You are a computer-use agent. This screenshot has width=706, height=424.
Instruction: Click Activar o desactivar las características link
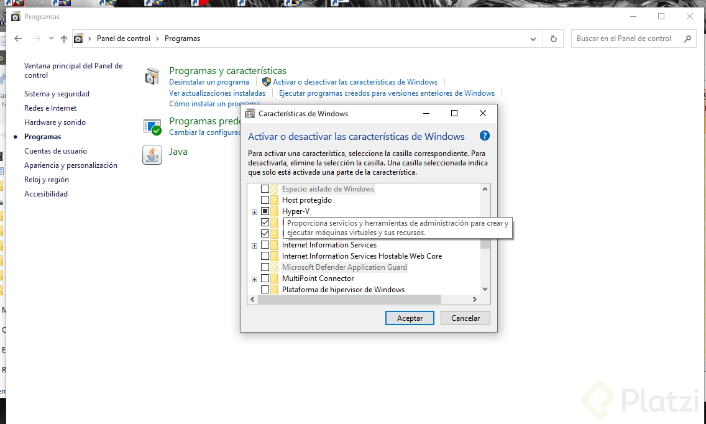355,82
